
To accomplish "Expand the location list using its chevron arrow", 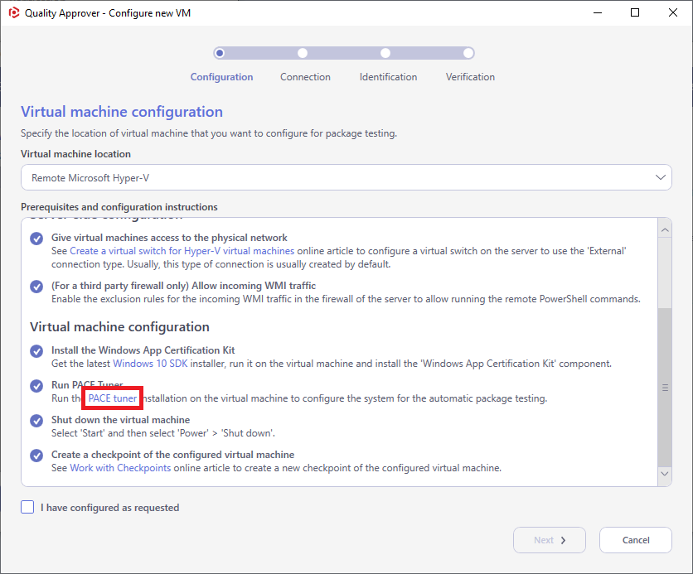I will tap(661, 177).
